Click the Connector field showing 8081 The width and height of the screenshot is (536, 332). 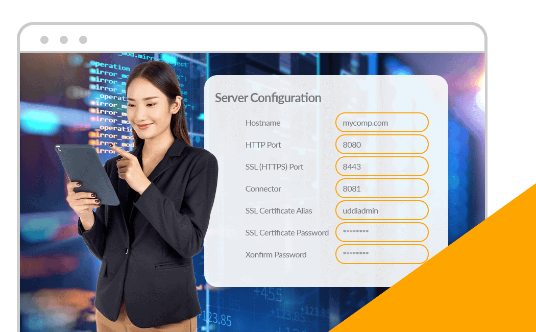point(382,188)
